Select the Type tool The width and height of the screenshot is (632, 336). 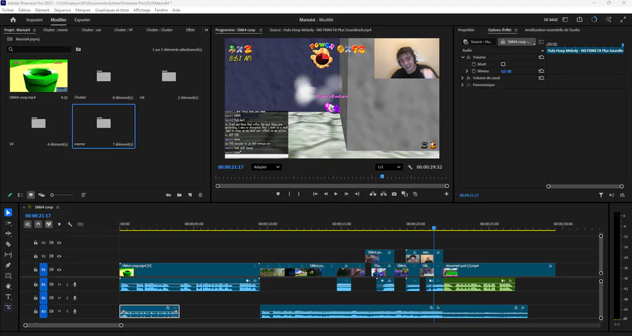pos(8,297)
